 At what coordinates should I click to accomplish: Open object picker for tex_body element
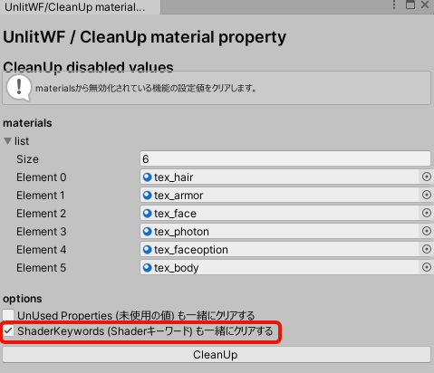(426, 267)
